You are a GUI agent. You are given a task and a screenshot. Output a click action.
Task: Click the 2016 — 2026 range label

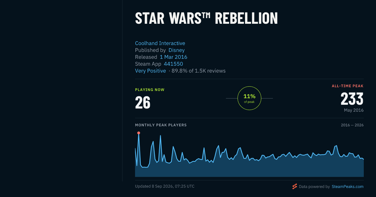tap(352, 125)
